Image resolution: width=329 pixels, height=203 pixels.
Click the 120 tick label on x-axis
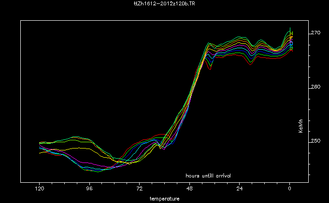click(x=39, y=189)
